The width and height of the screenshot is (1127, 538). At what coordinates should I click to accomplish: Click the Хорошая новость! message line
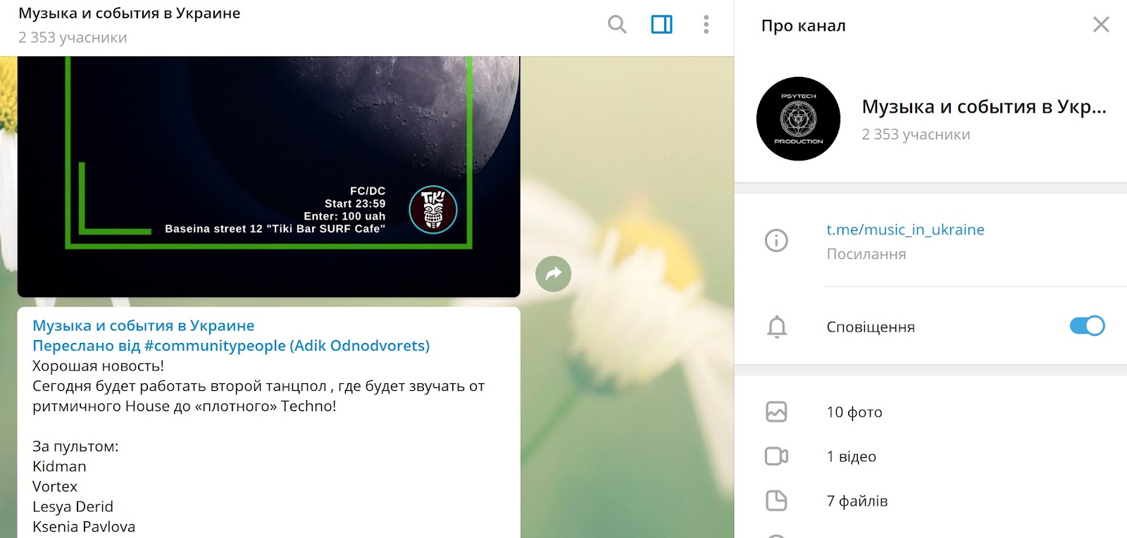click(x=98, y=366)
